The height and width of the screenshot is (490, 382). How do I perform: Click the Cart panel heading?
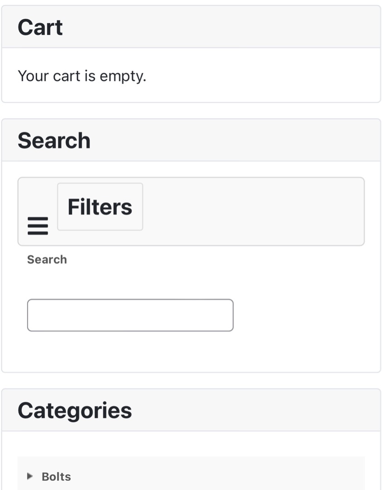(x=40, y=27)
